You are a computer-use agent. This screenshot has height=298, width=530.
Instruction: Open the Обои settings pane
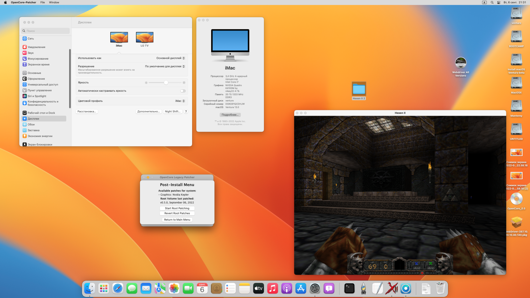coord(31,124)
